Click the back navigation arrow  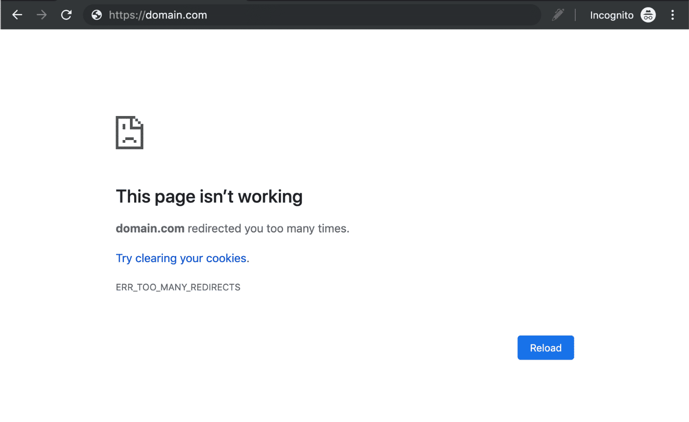[17, 14]
